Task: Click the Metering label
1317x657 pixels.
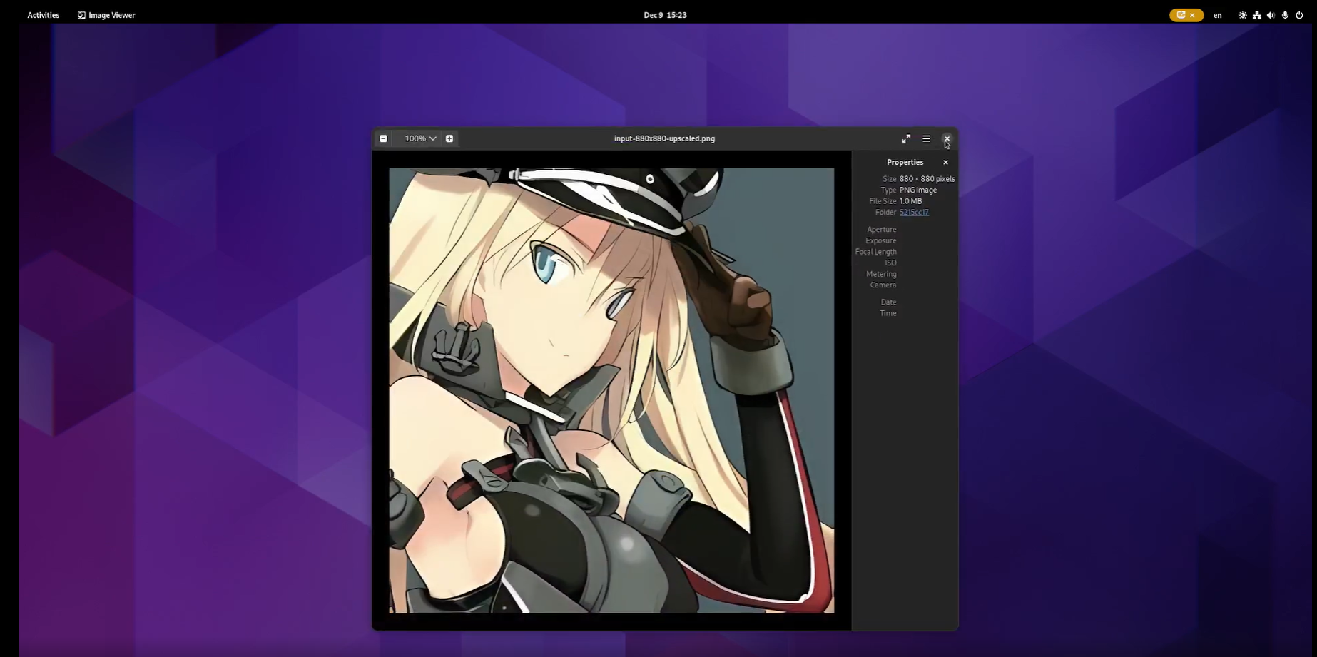Action: (881, 274)
